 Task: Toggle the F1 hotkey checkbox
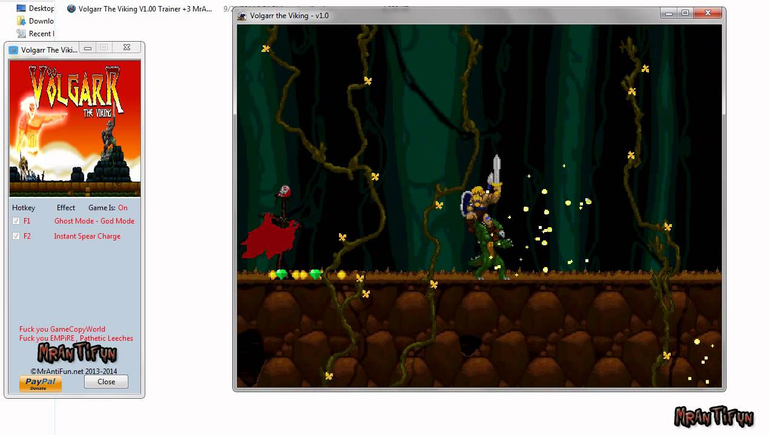[16, 221]
